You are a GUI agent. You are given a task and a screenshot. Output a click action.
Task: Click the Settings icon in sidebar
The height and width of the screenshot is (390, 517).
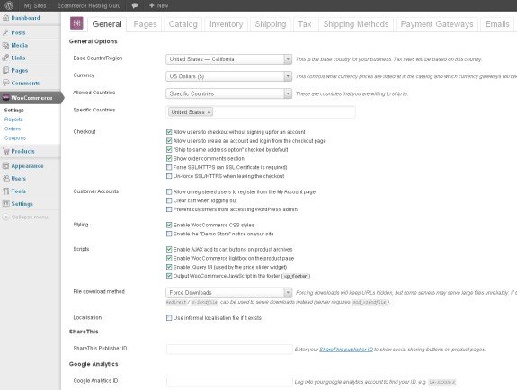[x=5, y=203]
